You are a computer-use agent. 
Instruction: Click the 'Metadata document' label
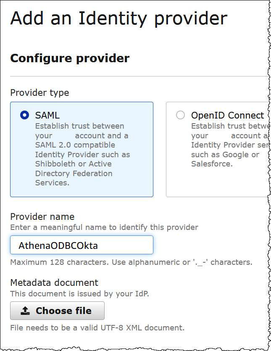[x=54, y=282]
